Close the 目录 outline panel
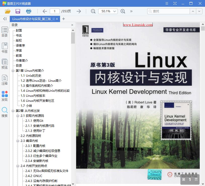Viewport: 205px width, 186px height. [x=72, y=25]
